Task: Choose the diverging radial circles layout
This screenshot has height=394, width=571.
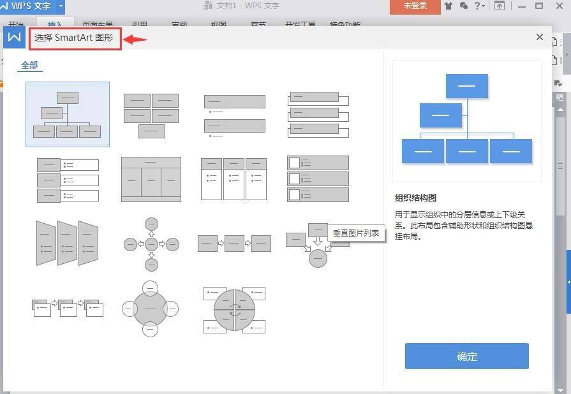Action: [x=151, y=244]
